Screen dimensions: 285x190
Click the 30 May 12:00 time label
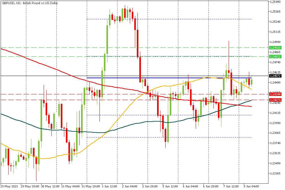(x=50, y=187)
